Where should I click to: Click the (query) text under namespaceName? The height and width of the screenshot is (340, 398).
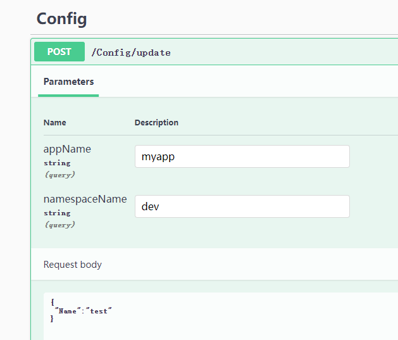click(59, 224)
